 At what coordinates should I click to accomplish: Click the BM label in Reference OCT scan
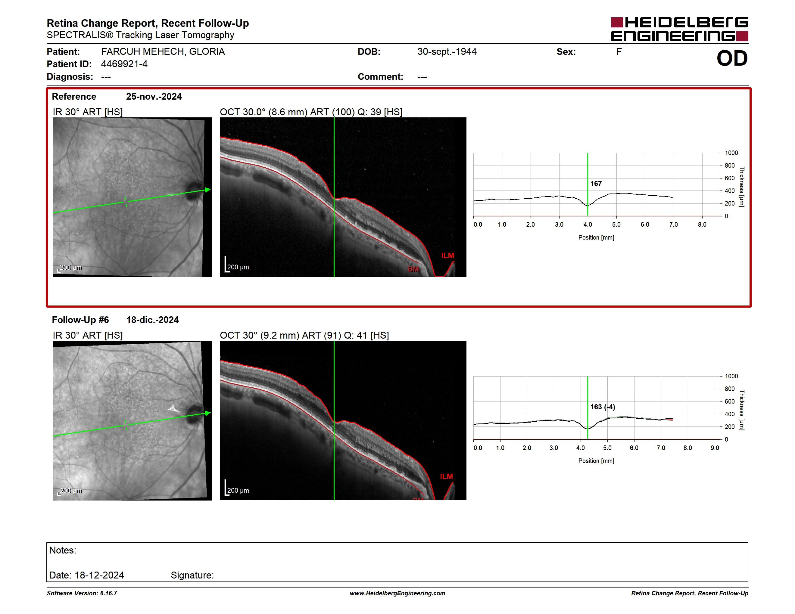[413, 269]
